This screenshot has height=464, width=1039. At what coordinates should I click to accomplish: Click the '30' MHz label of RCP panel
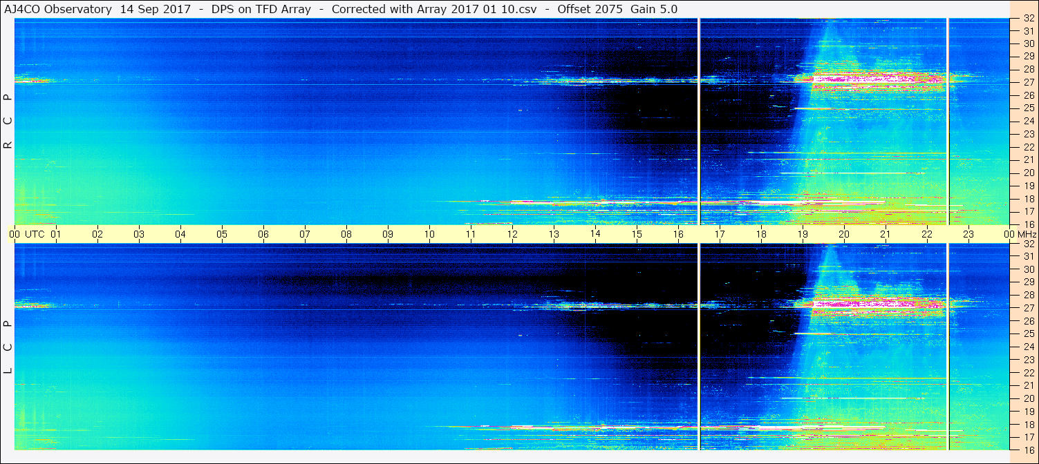coord(1028,43)
